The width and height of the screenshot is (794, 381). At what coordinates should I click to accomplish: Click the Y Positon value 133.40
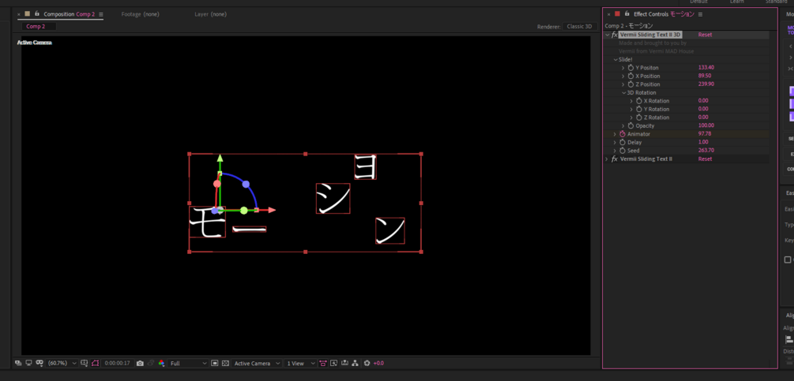pyautogui.click(x=706, y=68)
